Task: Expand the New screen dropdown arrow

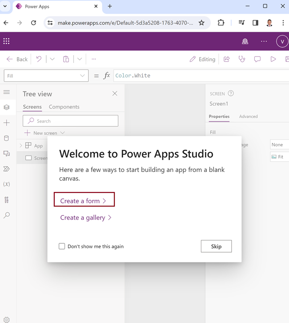Action: click(x=62, y=133)
